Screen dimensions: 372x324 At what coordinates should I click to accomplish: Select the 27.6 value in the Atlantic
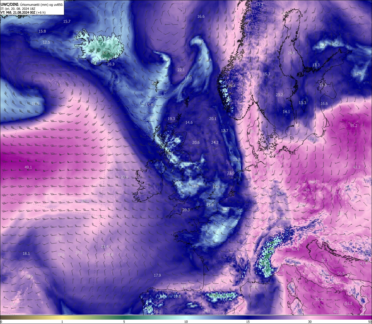(61, 255)
